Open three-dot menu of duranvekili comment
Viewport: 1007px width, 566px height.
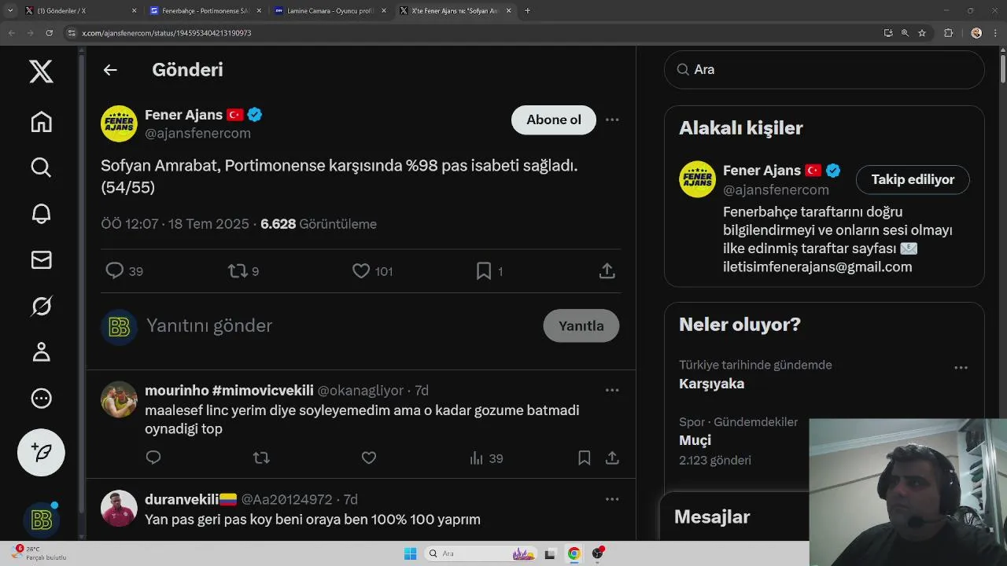point(612,498)
